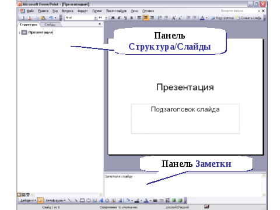Open the Arial font name dropdown
The width and height of the screenshot is (280, 210).
(96, 17)
